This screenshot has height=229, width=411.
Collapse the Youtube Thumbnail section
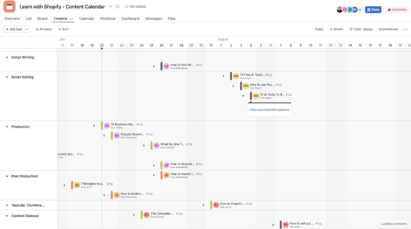point(7,205)
